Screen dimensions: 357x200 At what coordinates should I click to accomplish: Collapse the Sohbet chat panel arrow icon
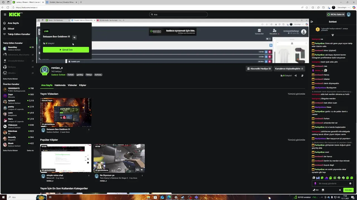(312, 22)
